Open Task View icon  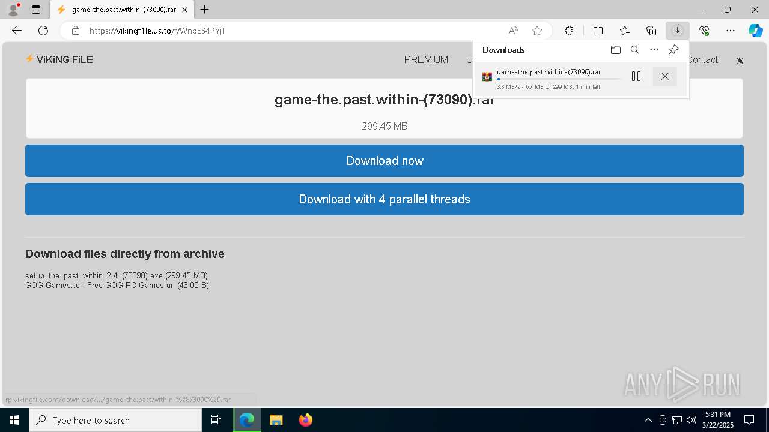pyautogui.click(x=216, y=420)
